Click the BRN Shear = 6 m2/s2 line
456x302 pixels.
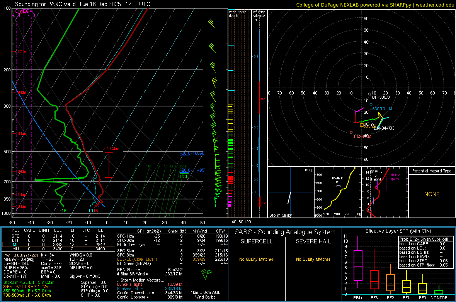pos(150,270)
